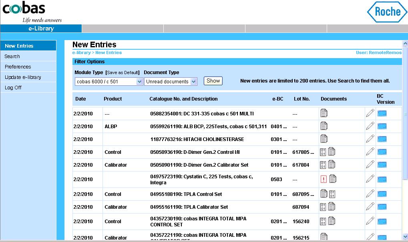Open document icon for TPLA Control Set
Image resolution: width=408 pixels, height=242 pixels.
click(x=324, y=194)
